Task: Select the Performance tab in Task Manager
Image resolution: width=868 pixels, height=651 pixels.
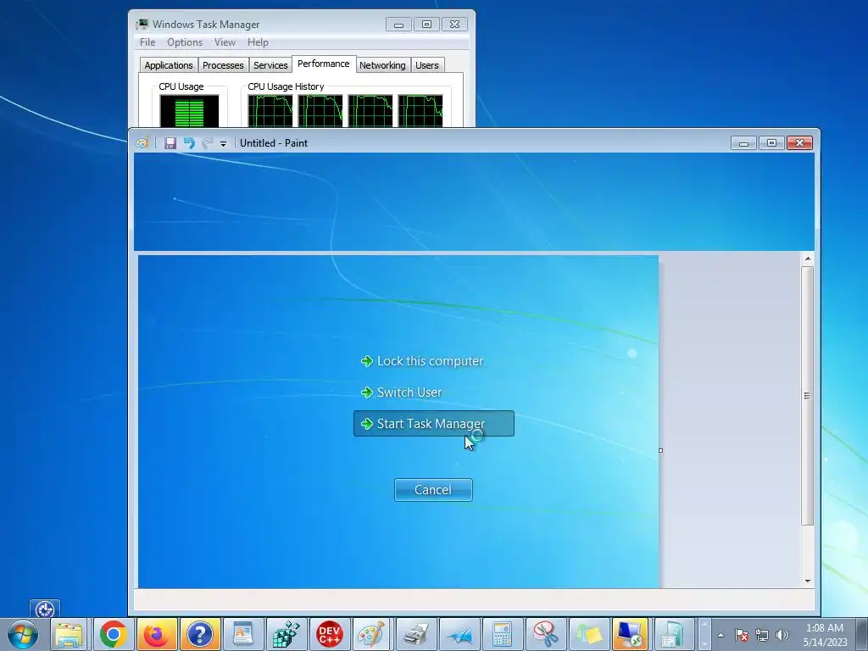Action: tap(323, 64)
